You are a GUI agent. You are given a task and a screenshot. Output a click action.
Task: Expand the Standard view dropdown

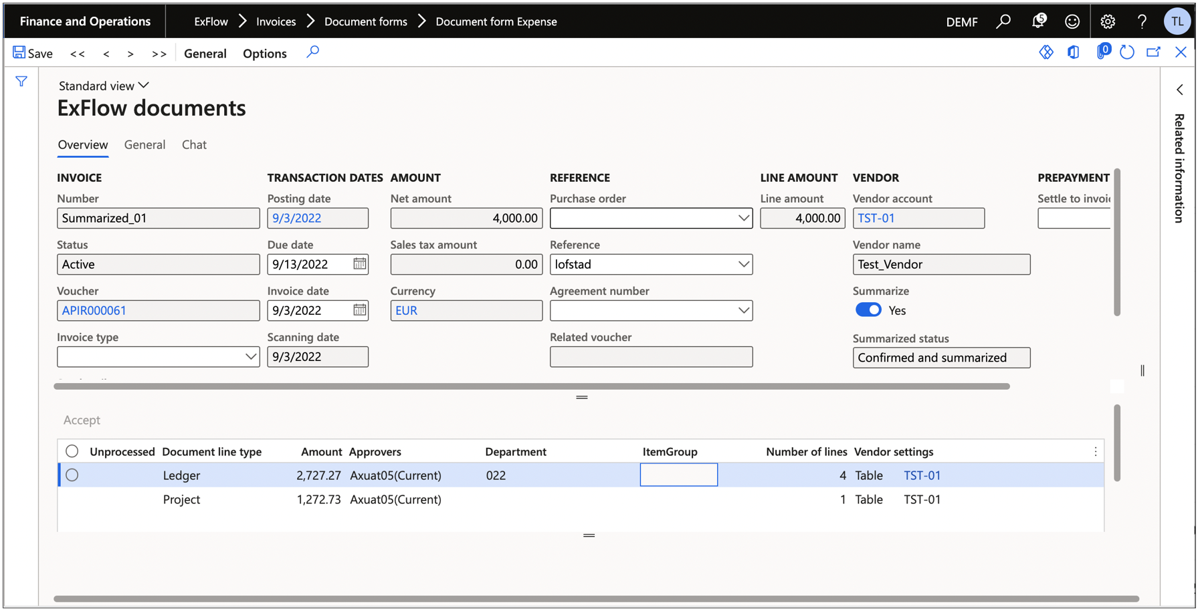point(104,86)
